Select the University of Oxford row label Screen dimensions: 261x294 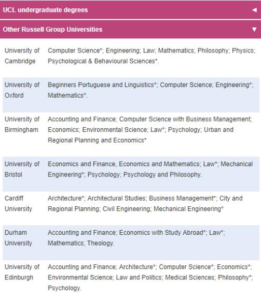point(22,90)
